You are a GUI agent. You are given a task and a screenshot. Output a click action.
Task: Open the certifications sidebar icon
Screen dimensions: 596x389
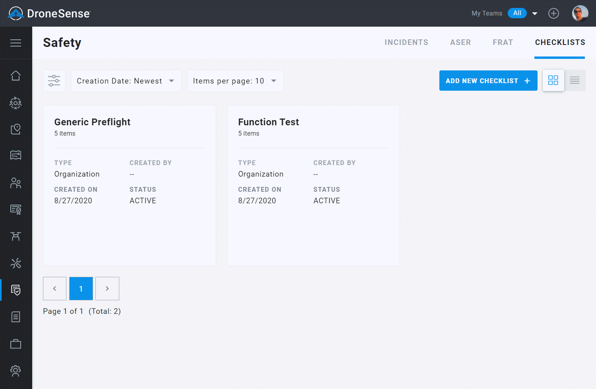(x=16, y=210)
